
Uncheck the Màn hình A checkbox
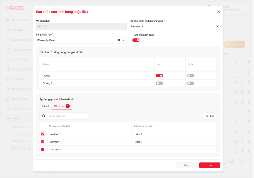coord(43,149)
